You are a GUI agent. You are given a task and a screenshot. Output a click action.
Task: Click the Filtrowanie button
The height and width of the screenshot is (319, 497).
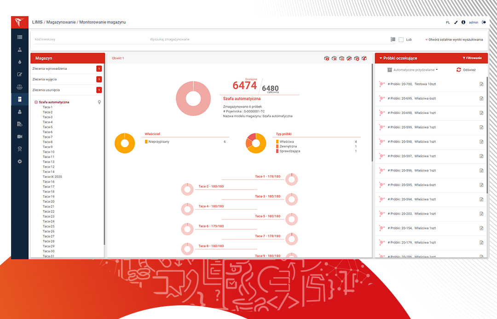(472, 58)
